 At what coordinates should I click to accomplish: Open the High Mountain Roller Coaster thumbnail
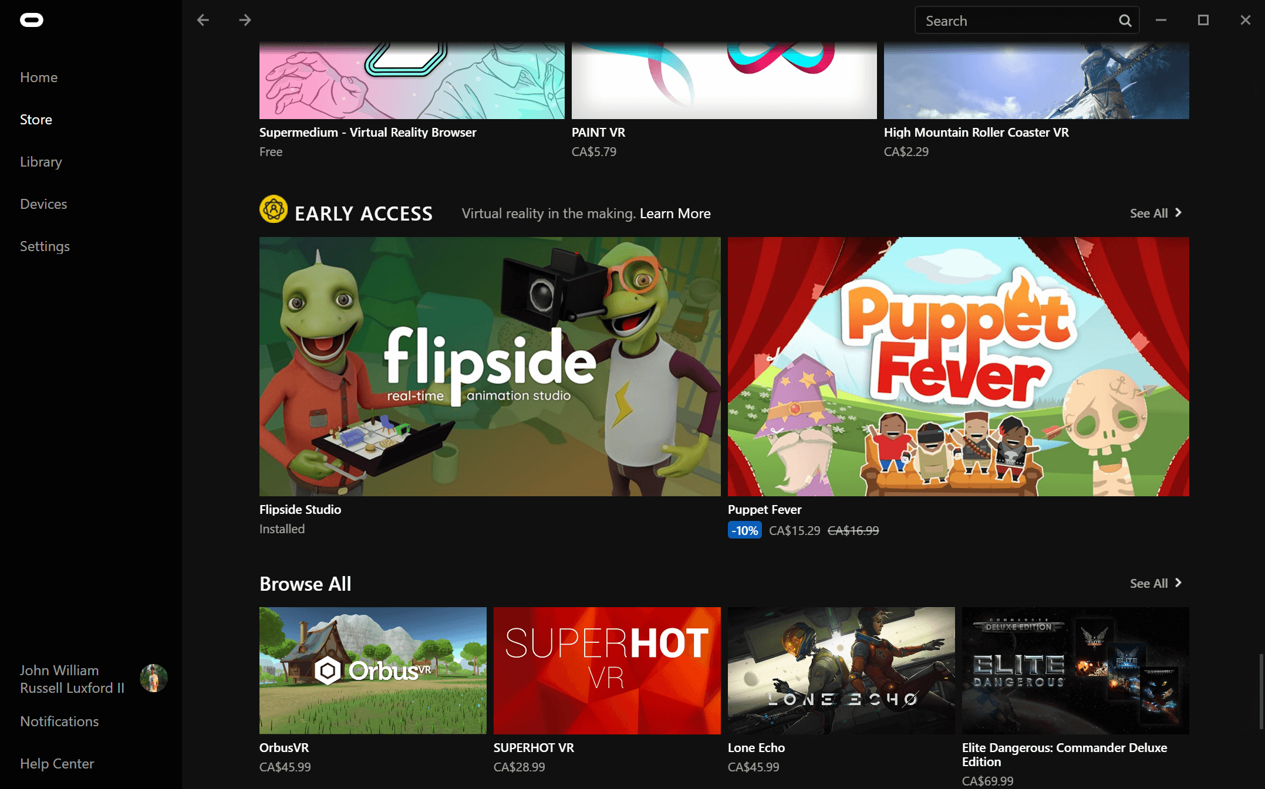tap(1037, 80)
